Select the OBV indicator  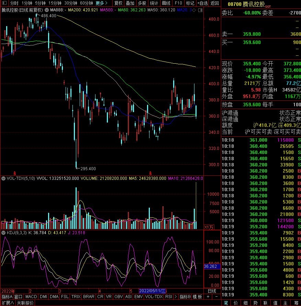pos(119,297)
